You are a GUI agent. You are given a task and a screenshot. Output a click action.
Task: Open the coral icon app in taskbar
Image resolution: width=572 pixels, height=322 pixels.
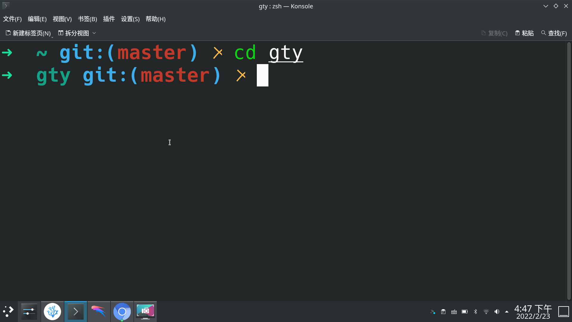click(52, 312)
